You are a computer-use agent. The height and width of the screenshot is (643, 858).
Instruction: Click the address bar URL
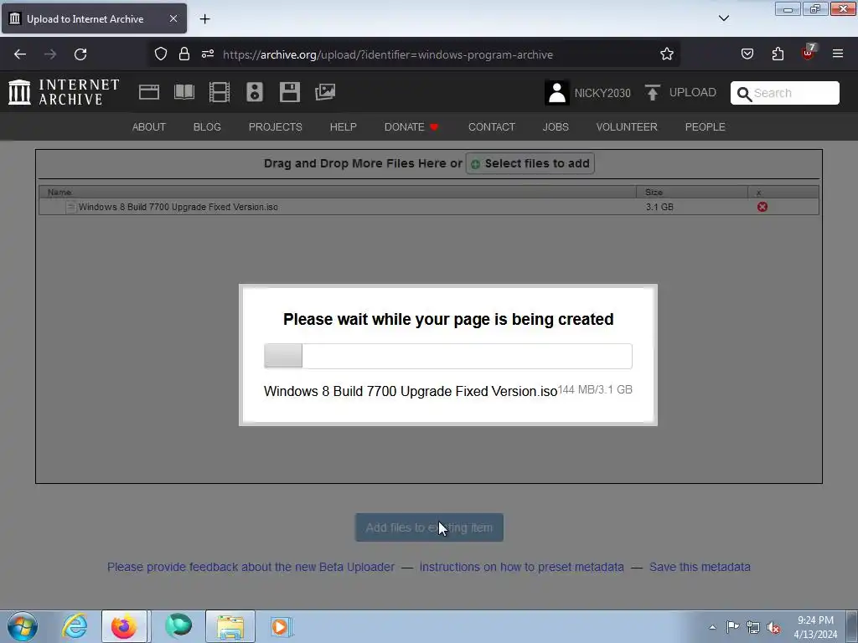point(387,54)
